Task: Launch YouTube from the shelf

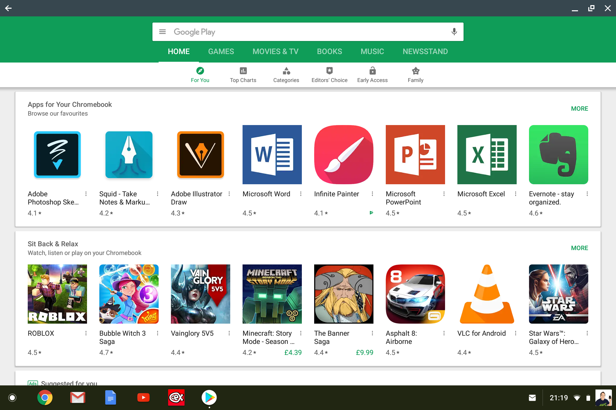Action: point(143,398)
